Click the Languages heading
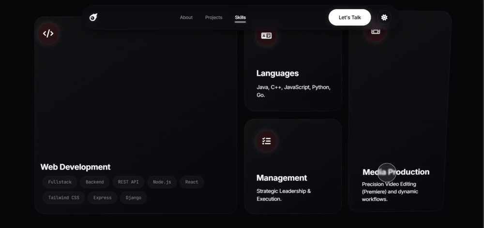Screen dimensions: 484x228 [277, 73]
